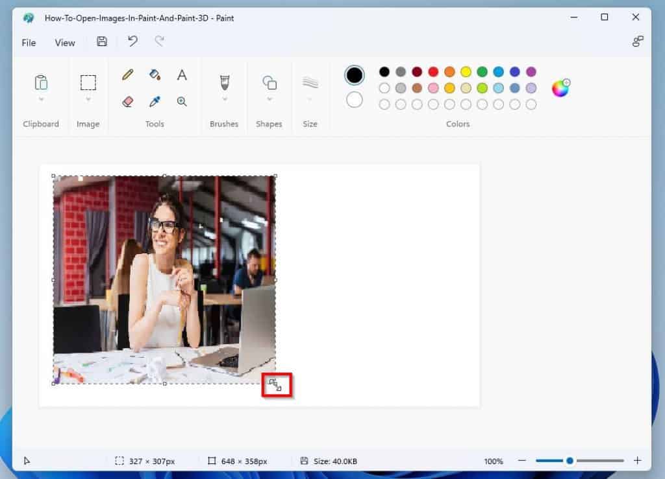This screenshot has height=479, width=665.
Task: Close the Paint window
Action: (x=635, y=17)
